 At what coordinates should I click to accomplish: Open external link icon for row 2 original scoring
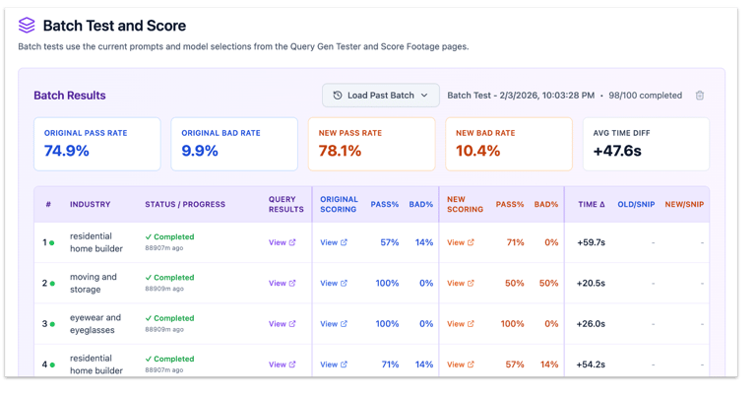(x=344, y=283)
